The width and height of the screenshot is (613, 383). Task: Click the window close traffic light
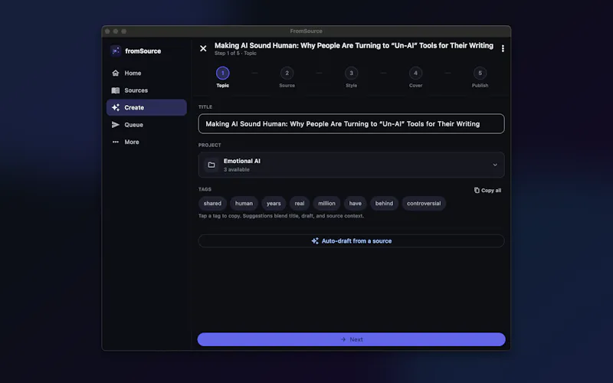pyautogui.click(x=107, y=31)
